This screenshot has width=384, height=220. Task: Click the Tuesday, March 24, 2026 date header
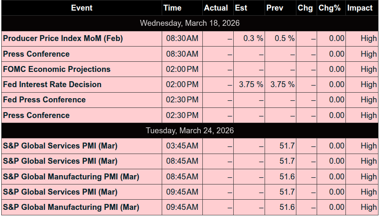pos(190,131)
